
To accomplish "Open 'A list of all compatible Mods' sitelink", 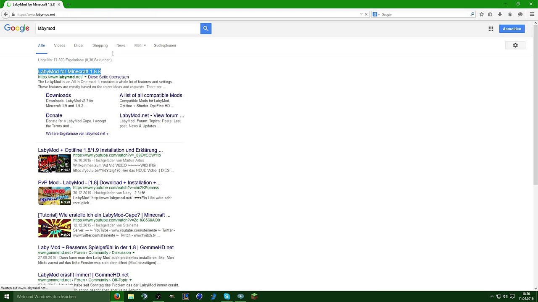I will tap(151, 95).
